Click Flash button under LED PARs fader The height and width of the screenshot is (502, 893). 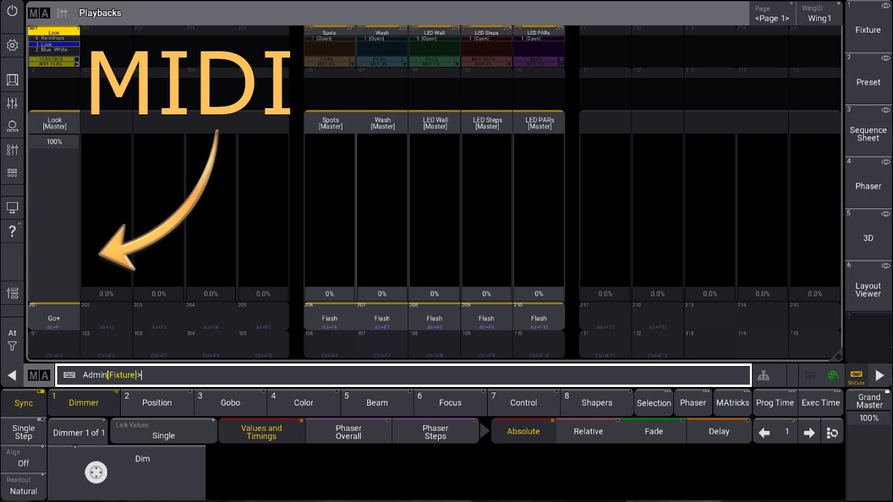[x=539, y=317]
